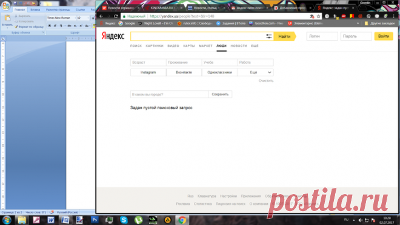
Task: Open Photoshop from the taskbar
Action: (95, 220)
